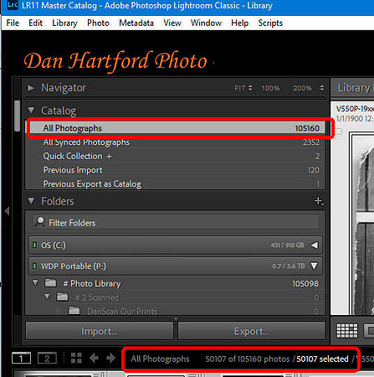The image size is (374, 377).
Task: Select All Synced Photographs
Action: pyautogui.click(x=175, y=142)
